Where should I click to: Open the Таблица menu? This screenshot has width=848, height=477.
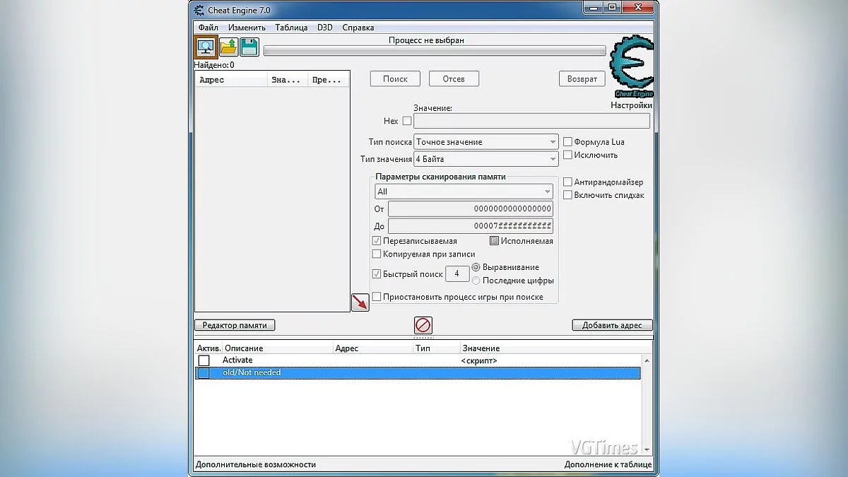(291, 28)
